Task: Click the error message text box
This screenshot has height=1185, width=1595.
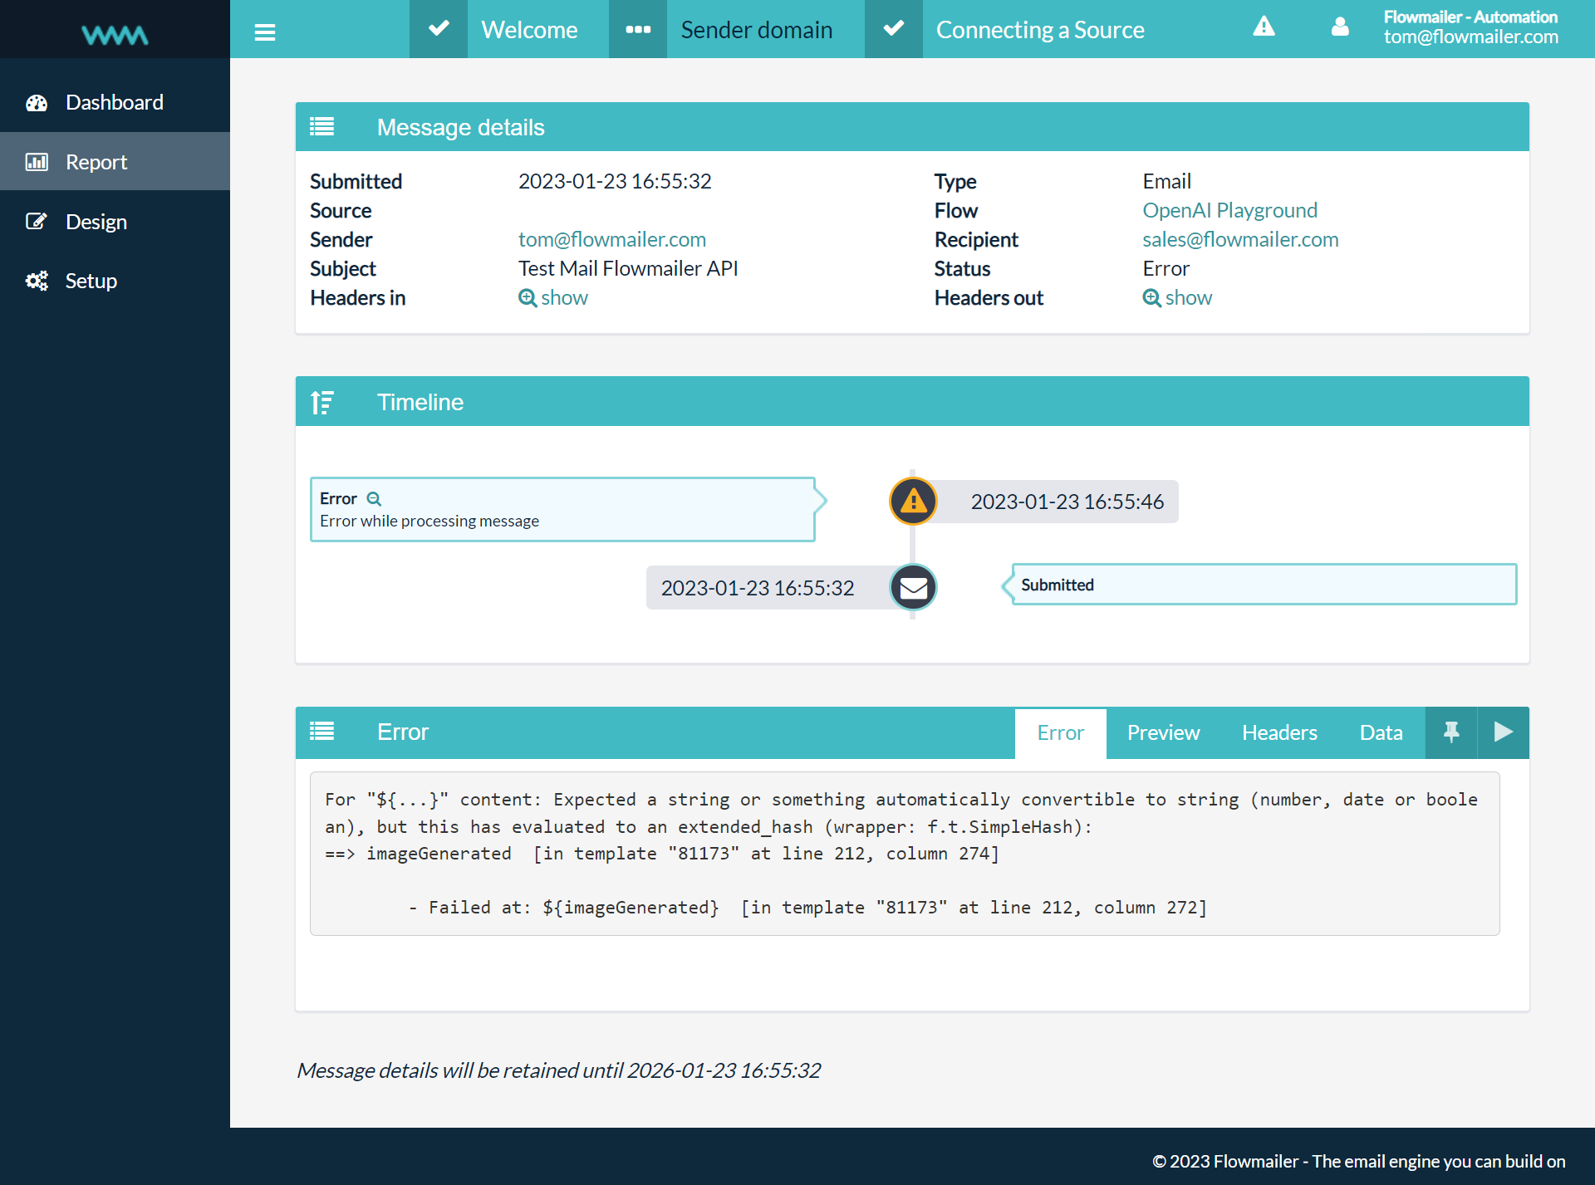Action: coord(905,854)
